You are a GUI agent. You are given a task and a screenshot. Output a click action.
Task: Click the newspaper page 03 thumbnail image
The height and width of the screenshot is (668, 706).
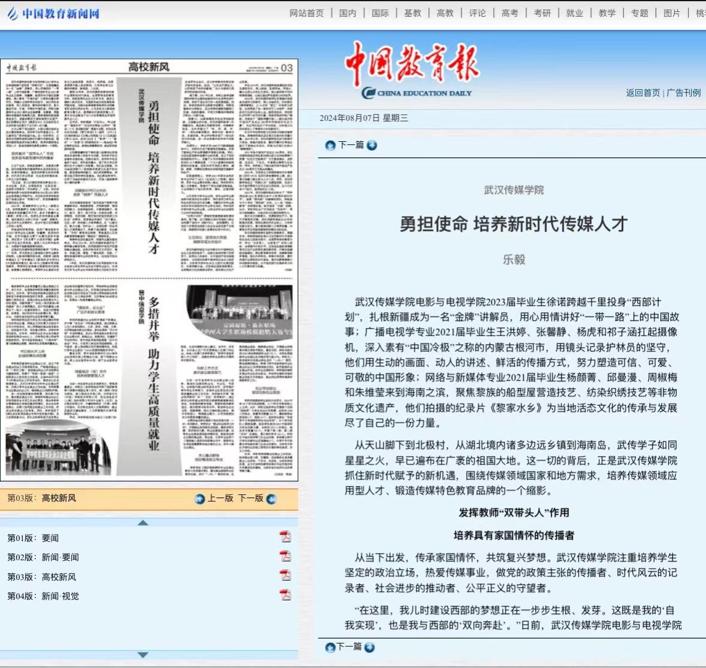coord(149,269)
